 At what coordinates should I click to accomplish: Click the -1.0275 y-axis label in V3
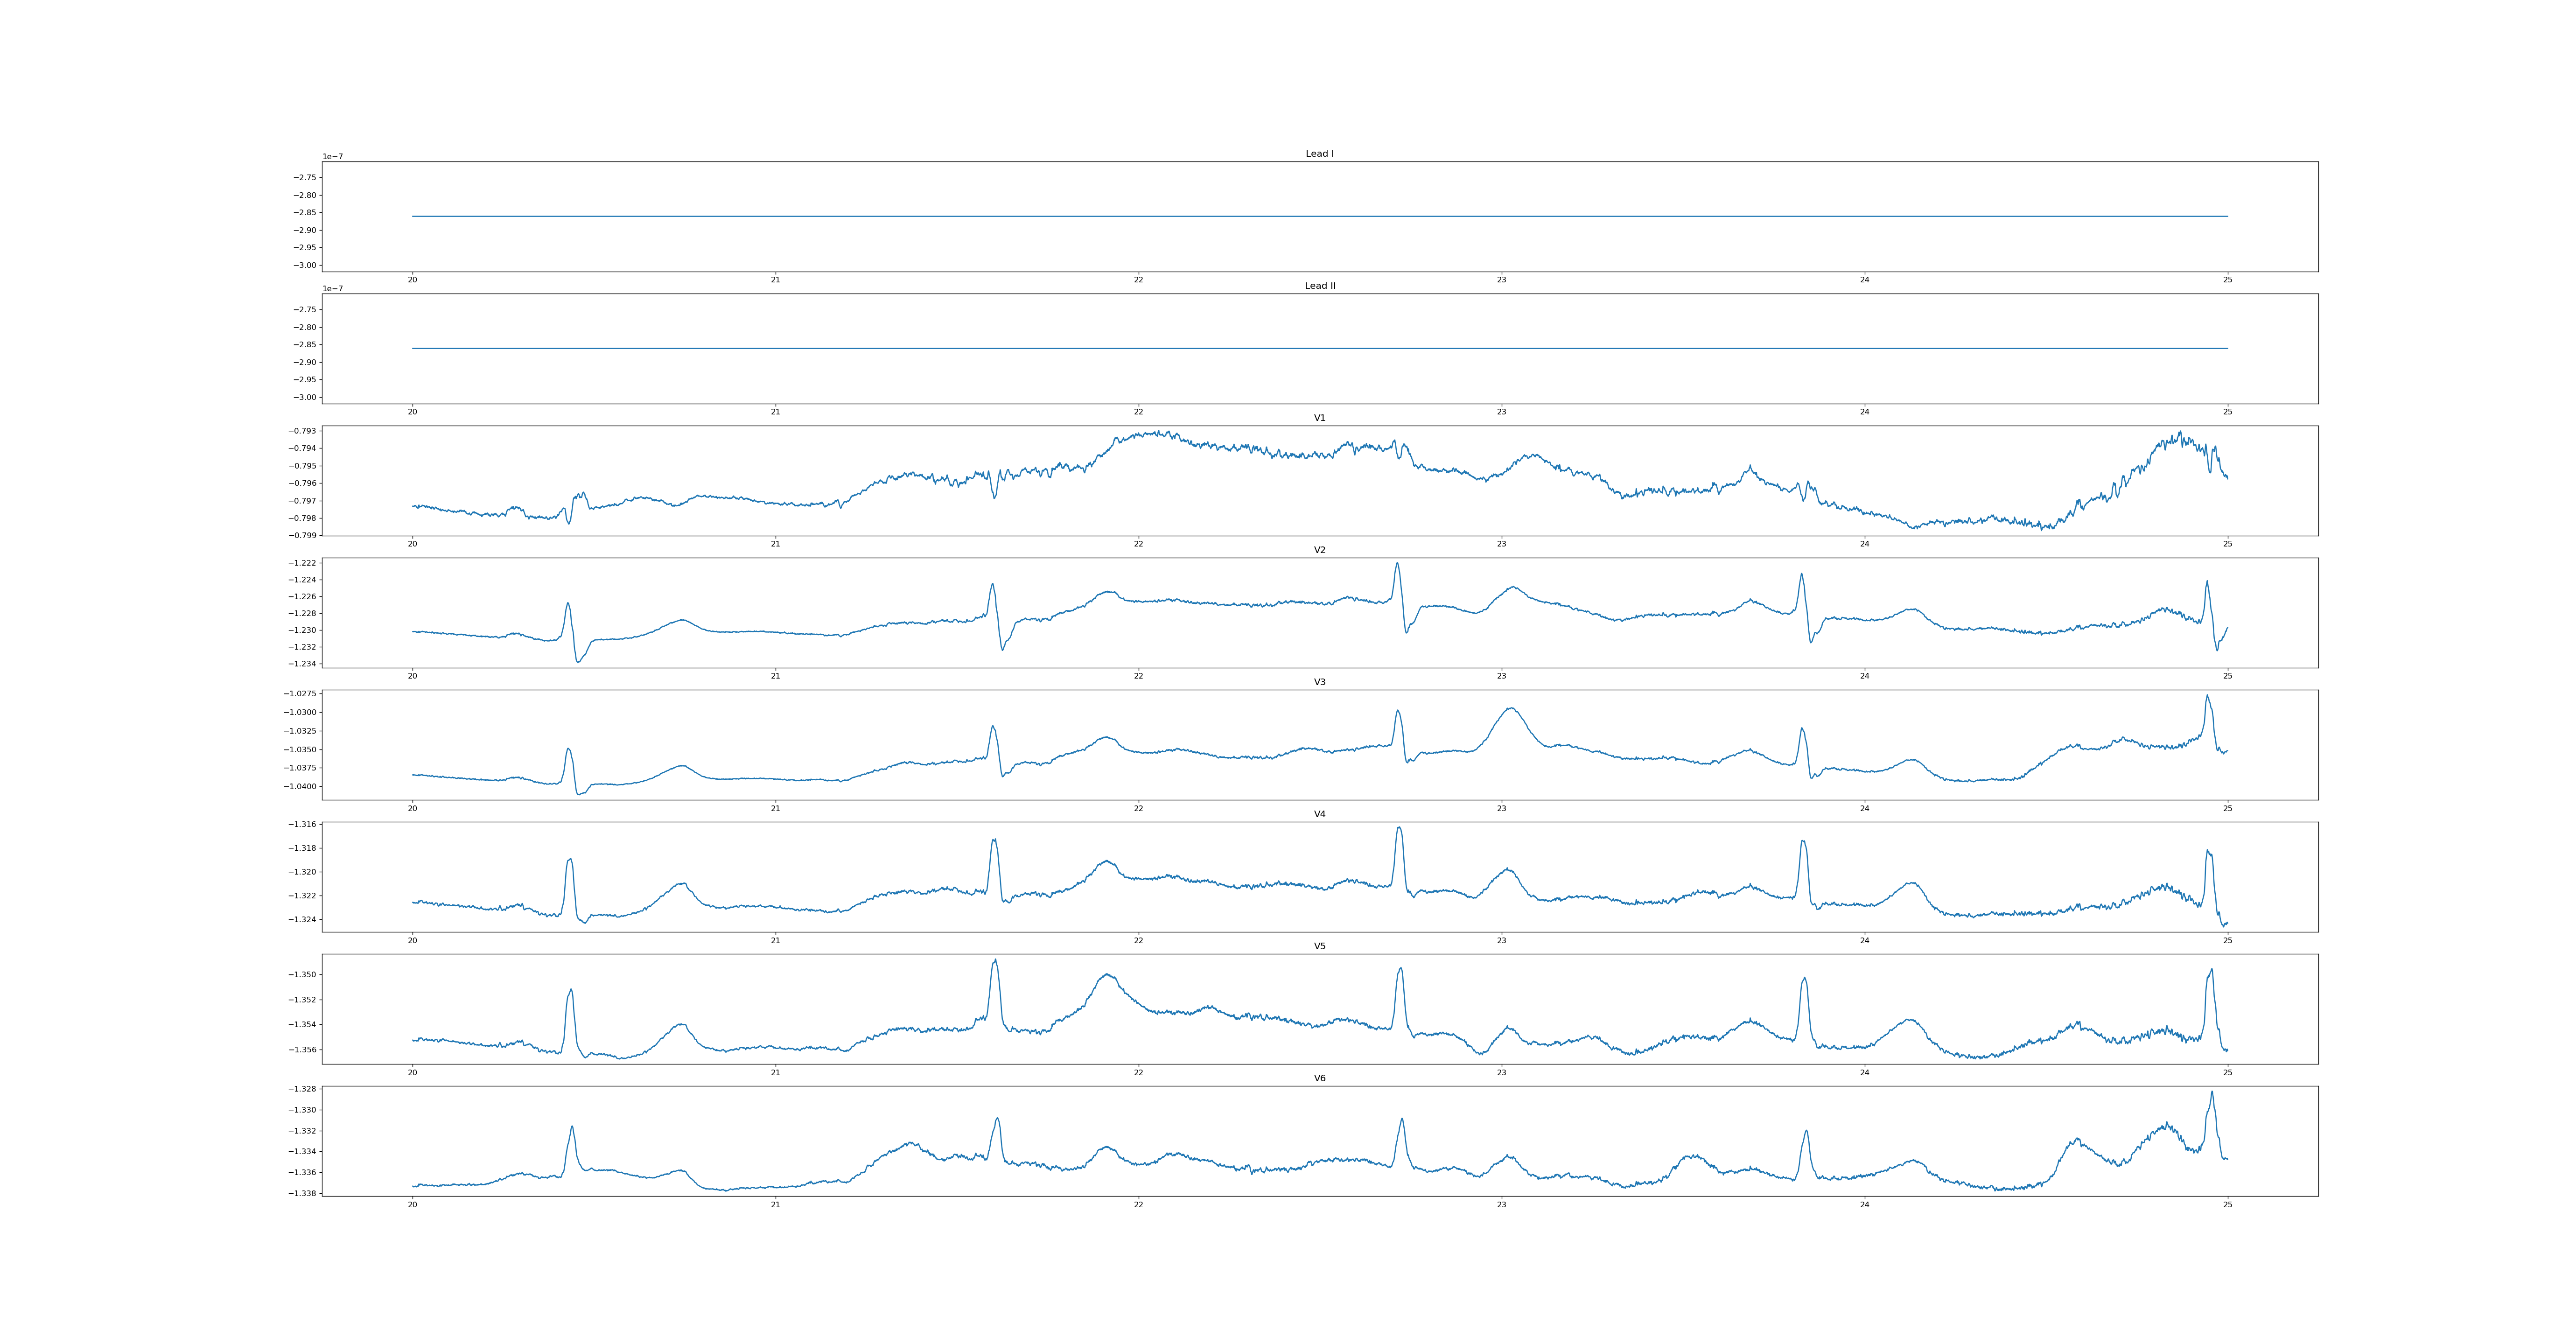301,693
